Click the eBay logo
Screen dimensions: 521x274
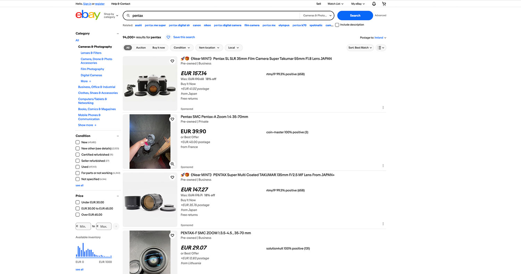[88, 15]
